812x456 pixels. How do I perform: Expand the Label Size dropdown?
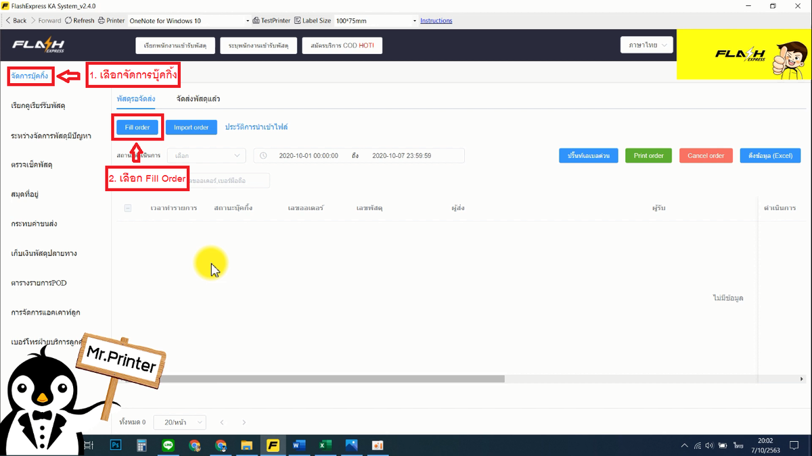[376, 21]
